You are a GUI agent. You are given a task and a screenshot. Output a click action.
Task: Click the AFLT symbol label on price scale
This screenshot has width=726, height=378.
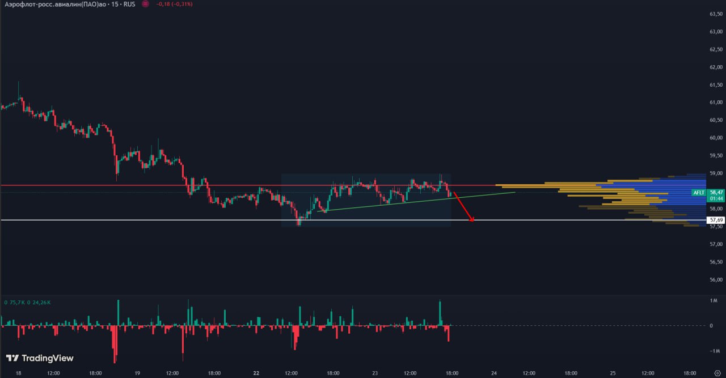[699, 193]
